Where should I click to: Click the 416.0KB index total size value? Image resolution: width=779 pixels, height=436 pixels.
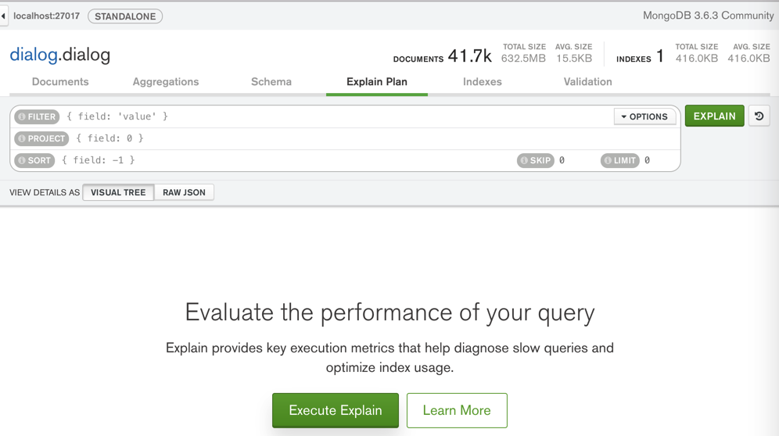click(x=697, y=58)
